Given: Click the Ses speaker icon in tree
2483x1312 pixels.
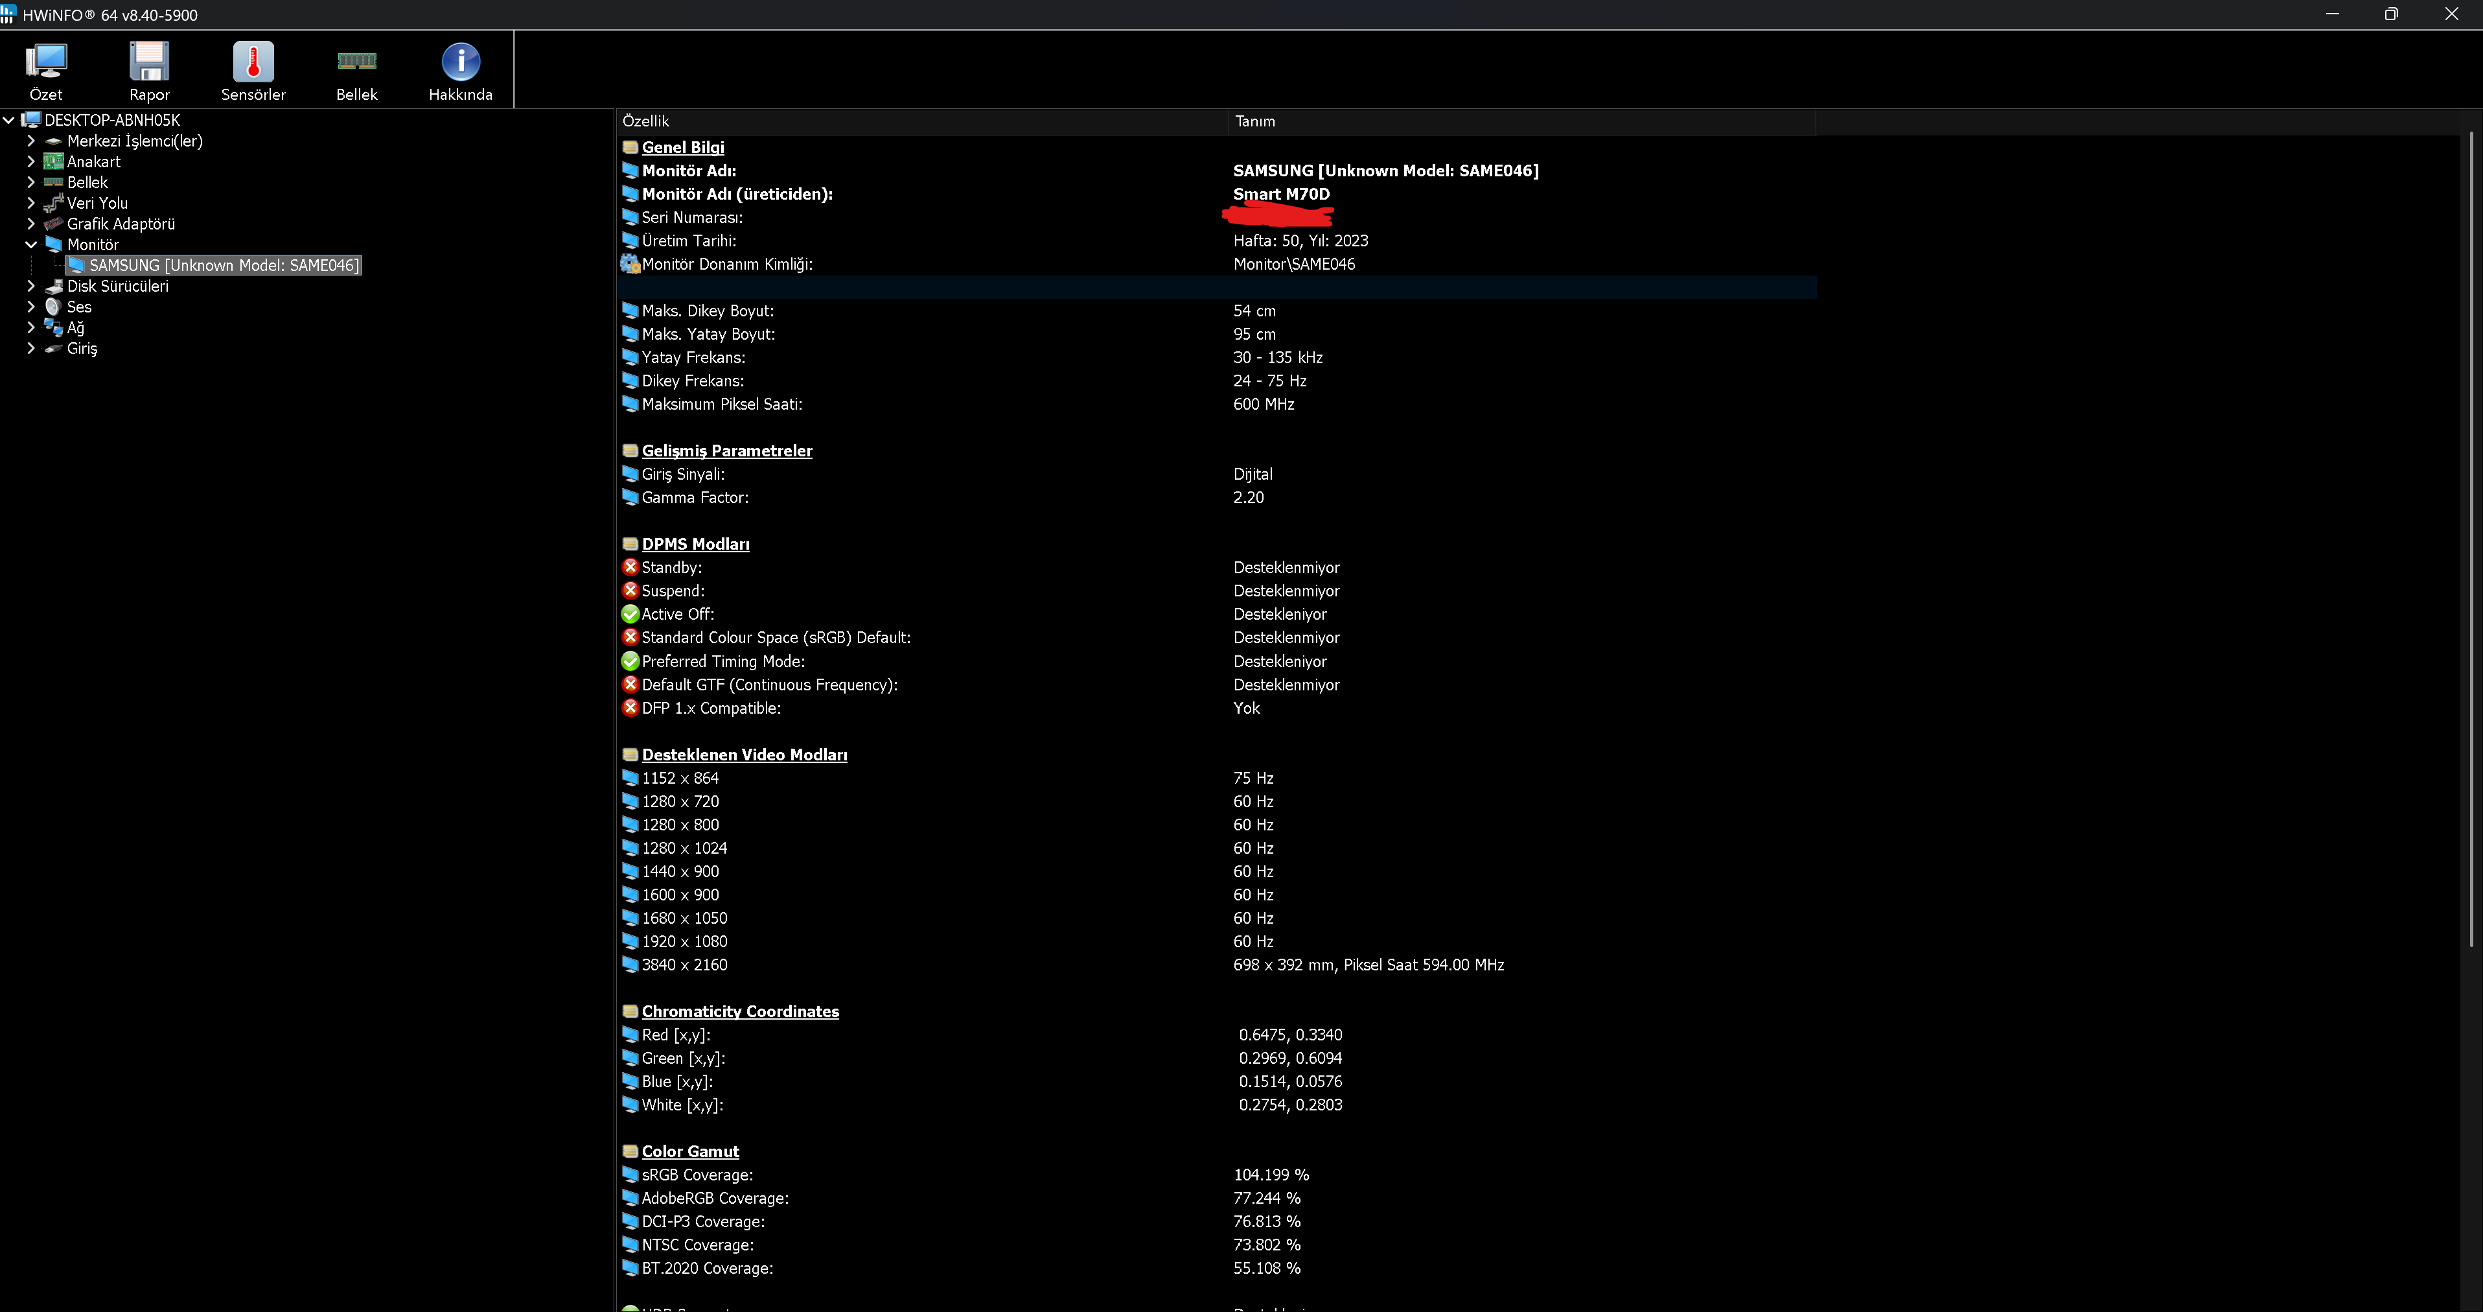Looking at the screenshot, I should click(53, 307).
